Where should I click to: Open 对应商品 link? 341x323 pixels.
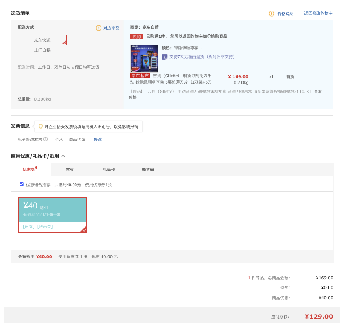click(111, 28)
